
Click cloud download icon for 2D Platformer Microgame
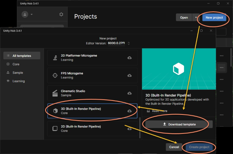[129, 58]
